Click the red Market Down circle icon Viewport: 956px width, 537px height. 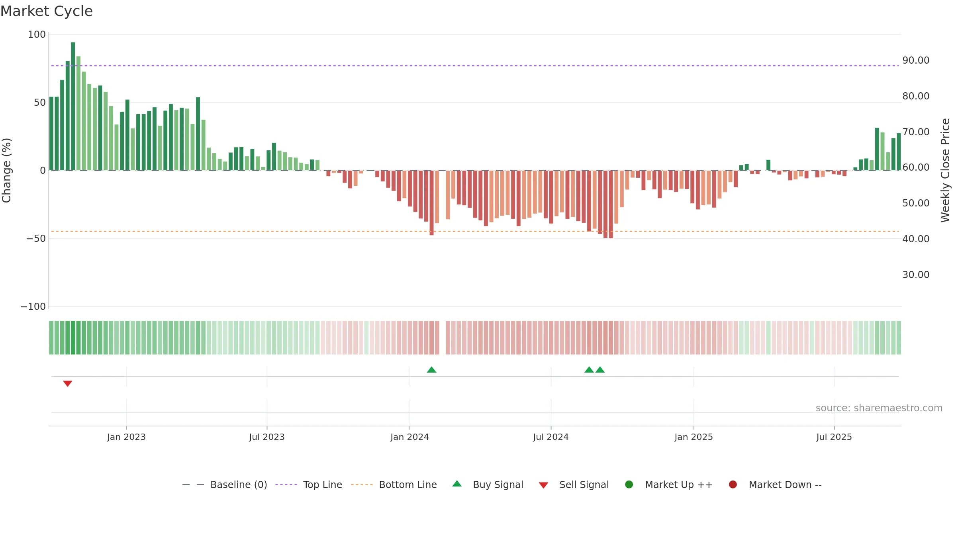tap(733, 484)
